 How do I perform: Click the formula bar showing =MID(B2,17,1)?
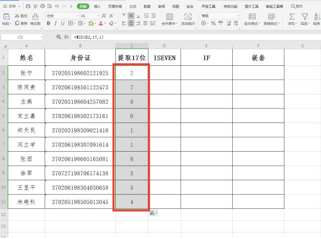pos(196,37)
